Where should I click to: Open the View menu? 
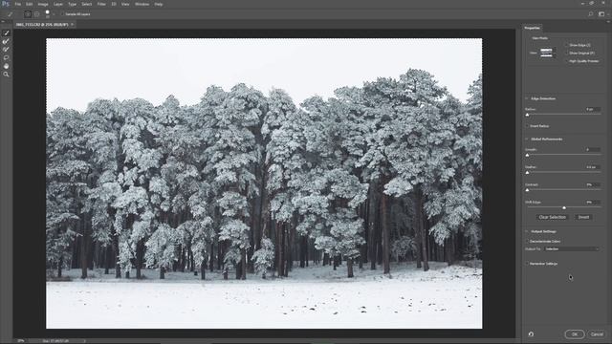pos(125,4)
